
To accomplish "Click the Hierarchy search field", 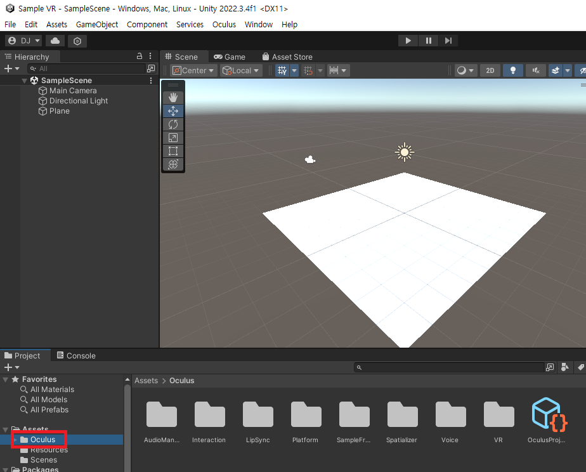I will pyautogui.click(x=86, y=69).
